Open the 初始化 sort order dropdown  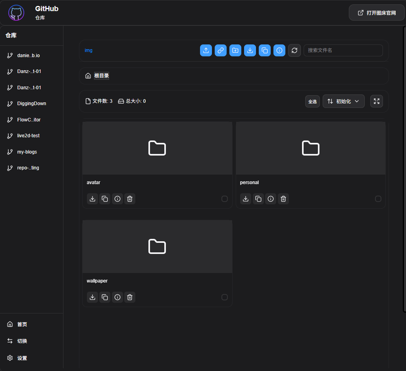[x=343, y=101]
